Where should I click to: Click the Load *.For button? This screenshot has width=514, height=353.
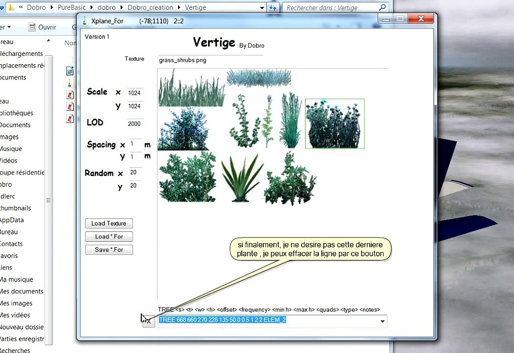pos(109,237)
